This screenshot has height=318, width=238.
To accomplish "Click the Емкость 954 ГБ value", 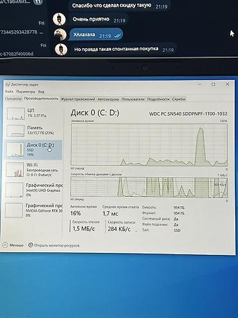I will click(x=179, y=207).
